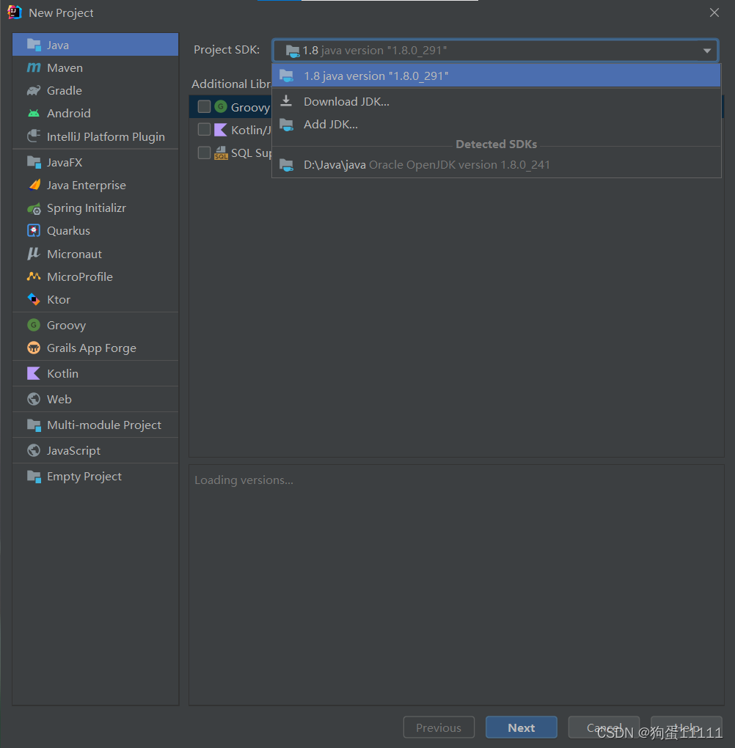Click the Ktor icon
Screen dimensions: 735x748
click(34, 300)
